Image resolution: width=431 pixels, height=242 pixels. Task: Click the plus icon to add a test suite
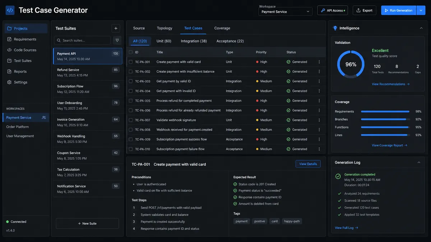(116, 28)
